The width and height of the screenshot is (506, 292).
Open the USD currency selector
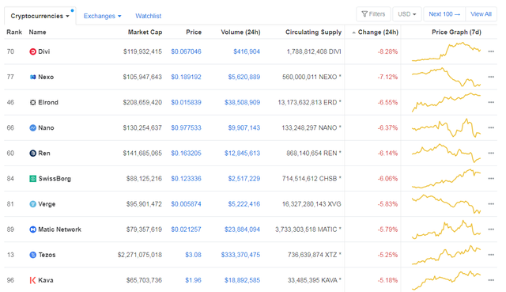pos(406,14)
